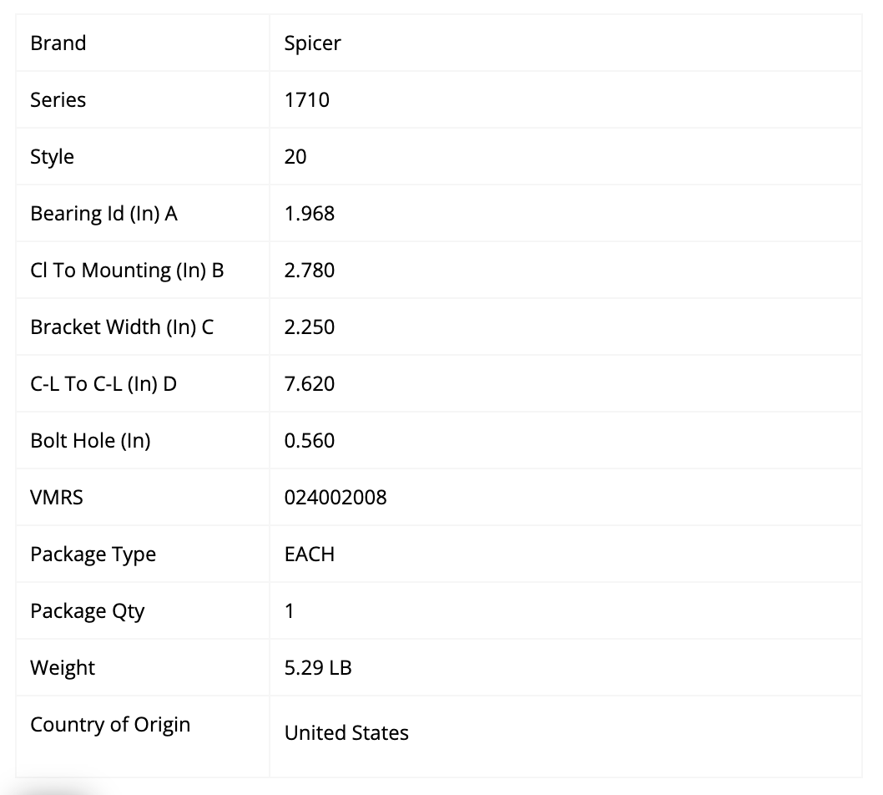Select the bracket width value 2.250
Image resolution: width=883 pixels, height=795 pixels.
coord(309,327)
